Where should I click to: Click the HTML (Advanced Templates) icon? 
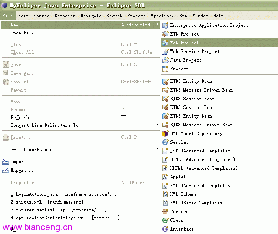(165, 159)
